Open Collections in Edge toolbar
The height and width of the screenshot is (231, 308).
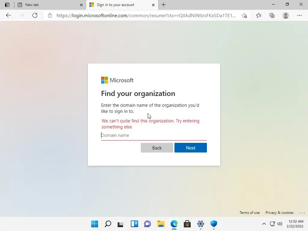click(272, 15)
